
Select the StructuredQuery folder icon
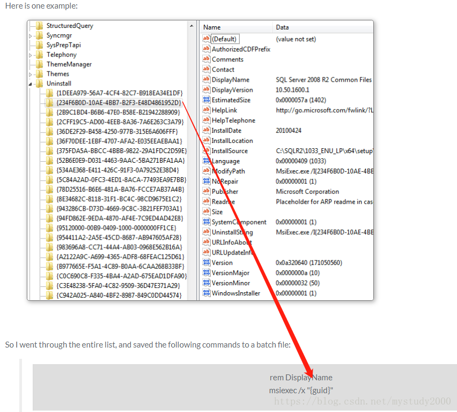click(40, 26)
